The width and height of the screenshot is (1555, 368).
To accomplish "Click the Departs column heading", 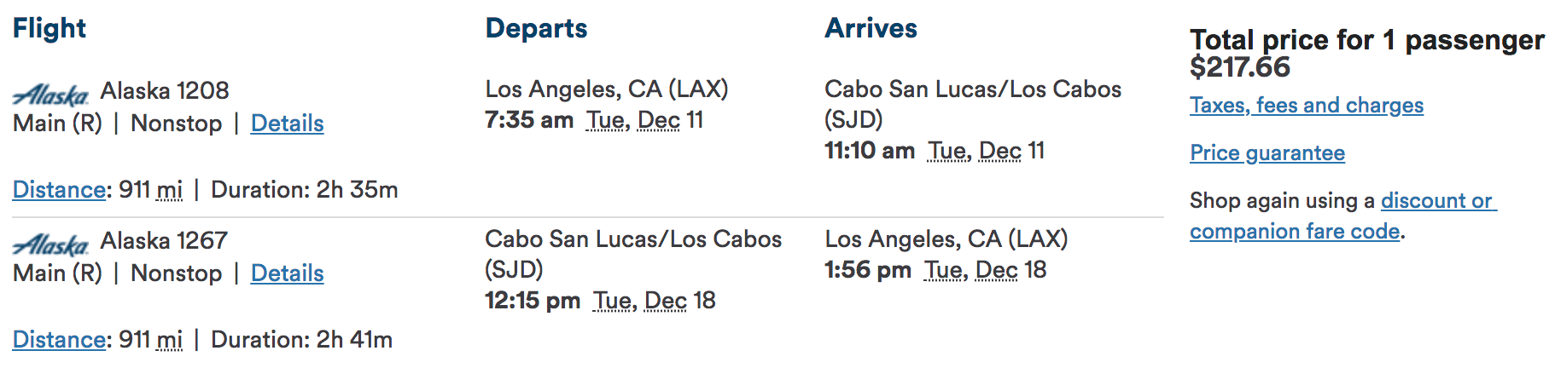I will 536,28.
